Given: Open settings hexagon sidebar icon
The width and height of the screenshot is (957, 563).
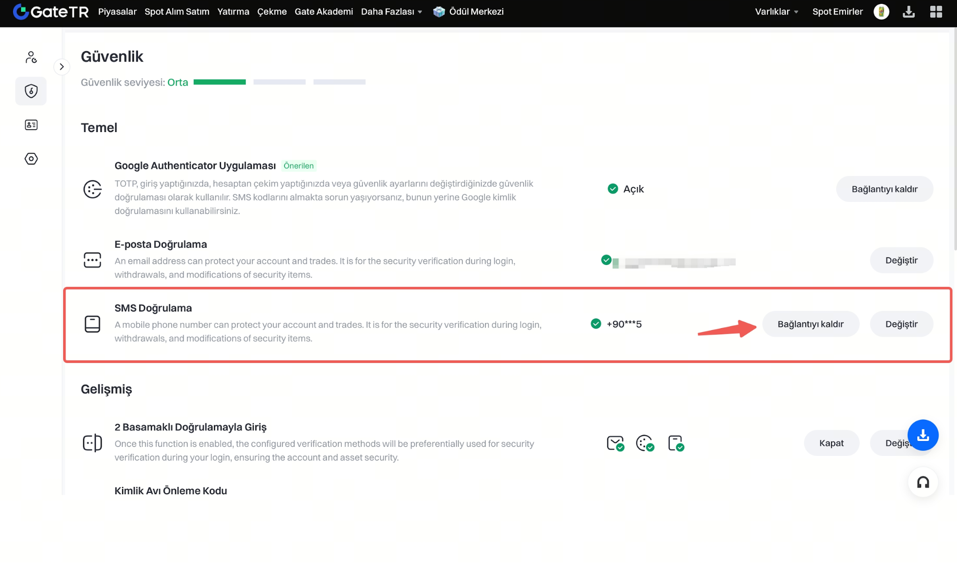Looking at the screenshot, I should coord(31,159).
